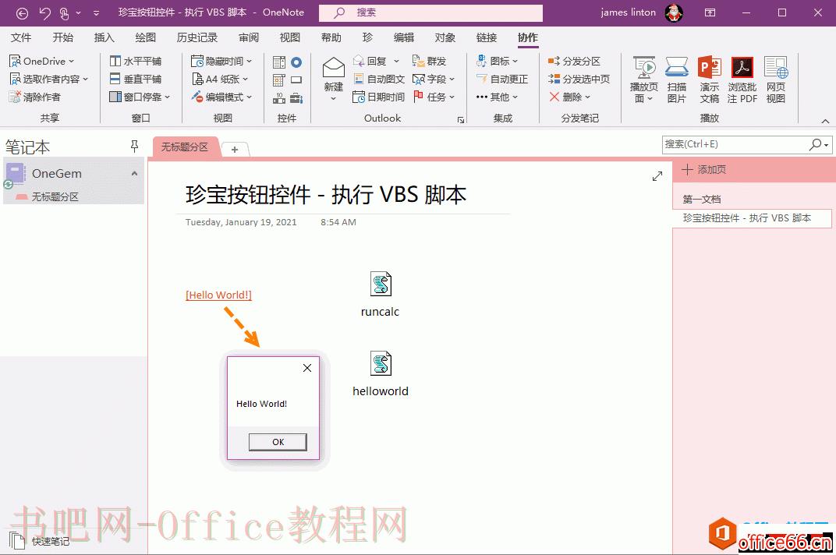Switch to 珍 ribbon tab

367,37
